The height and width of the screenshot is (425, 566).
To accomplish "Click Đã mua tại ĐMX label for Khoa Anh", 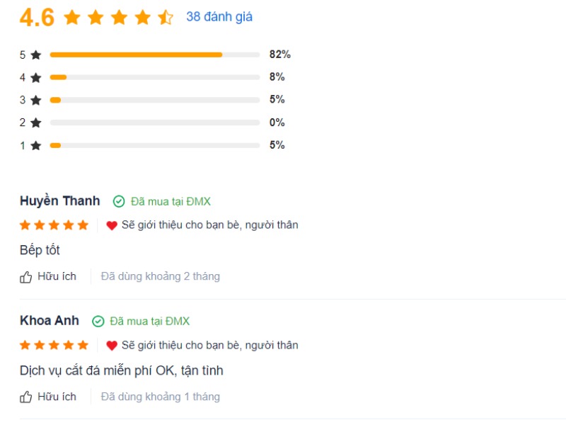I will pyautogui.click(x=150, y=322).
